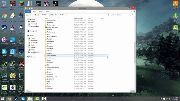180x101 pixels.
Task: Show hidden system tray icons arrow
Action: pos(159,99)
